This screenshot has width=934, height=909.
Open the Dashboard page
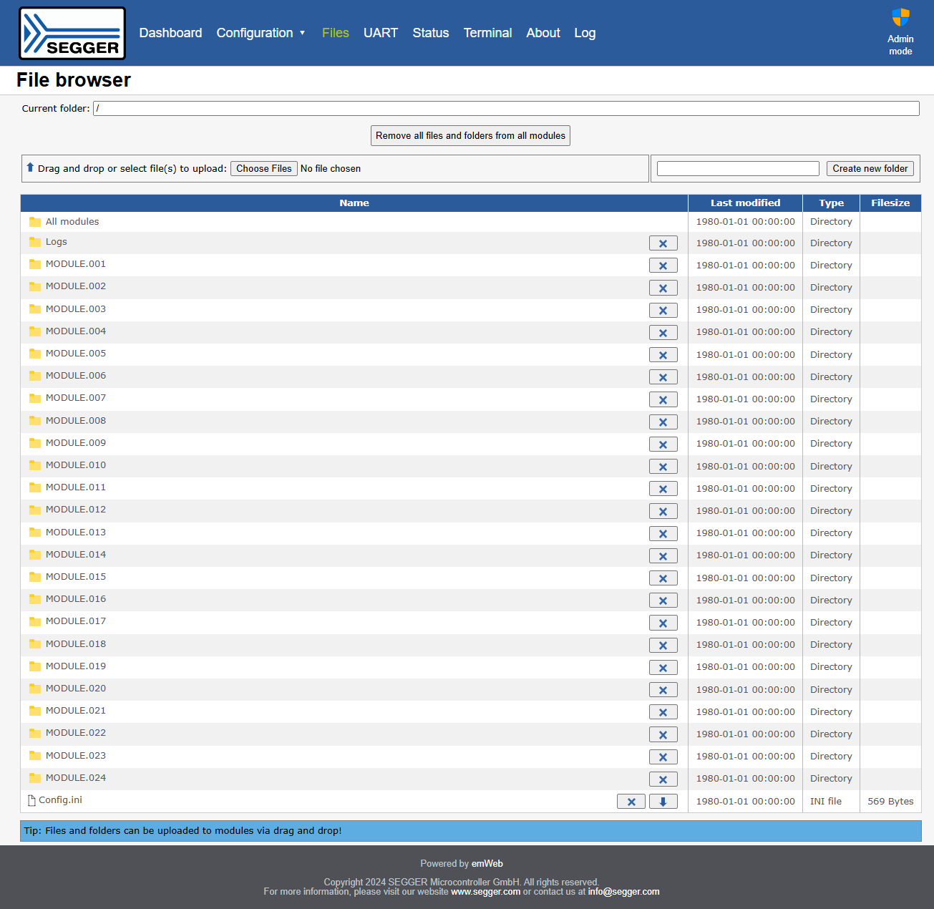pos(170,33)
